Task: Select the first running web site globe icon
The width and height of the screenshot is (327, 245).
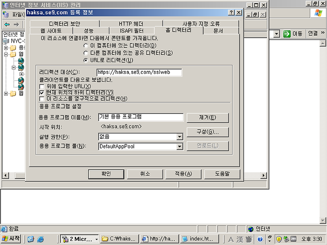Action: pyautogui.click(x=21, y=61)
